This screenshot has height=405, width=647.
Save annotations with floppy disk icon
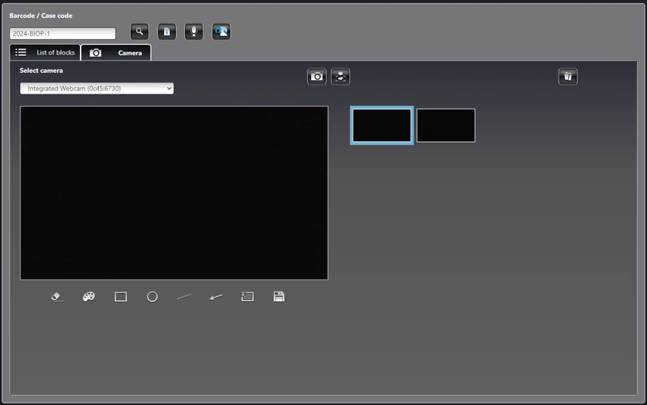[279, 297]
